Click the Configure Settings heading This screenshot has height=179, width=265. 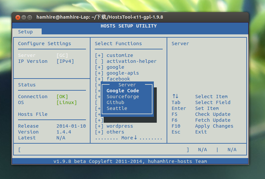tap(45, 44)
